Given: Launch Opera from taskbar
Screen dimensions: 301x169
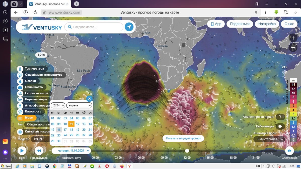Looking at the screenshot, I should pos(107,166).
